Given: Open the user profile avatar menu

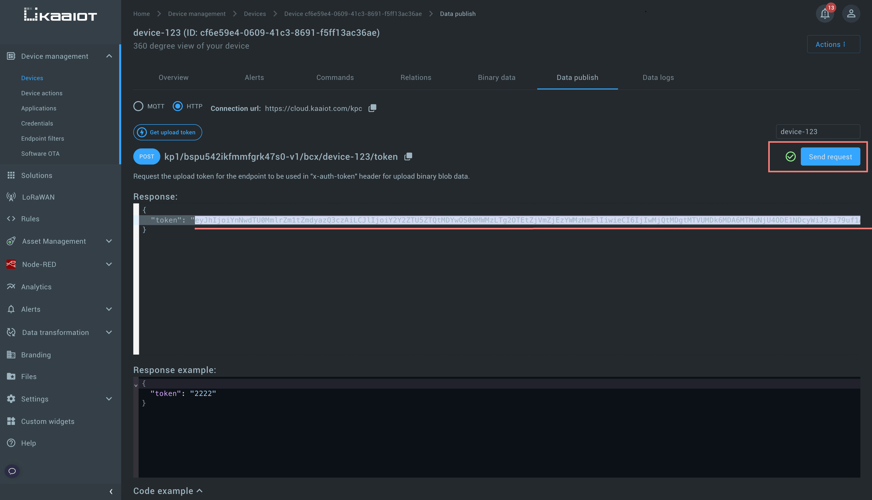Looking at the screenshot, I should point(851,14).
